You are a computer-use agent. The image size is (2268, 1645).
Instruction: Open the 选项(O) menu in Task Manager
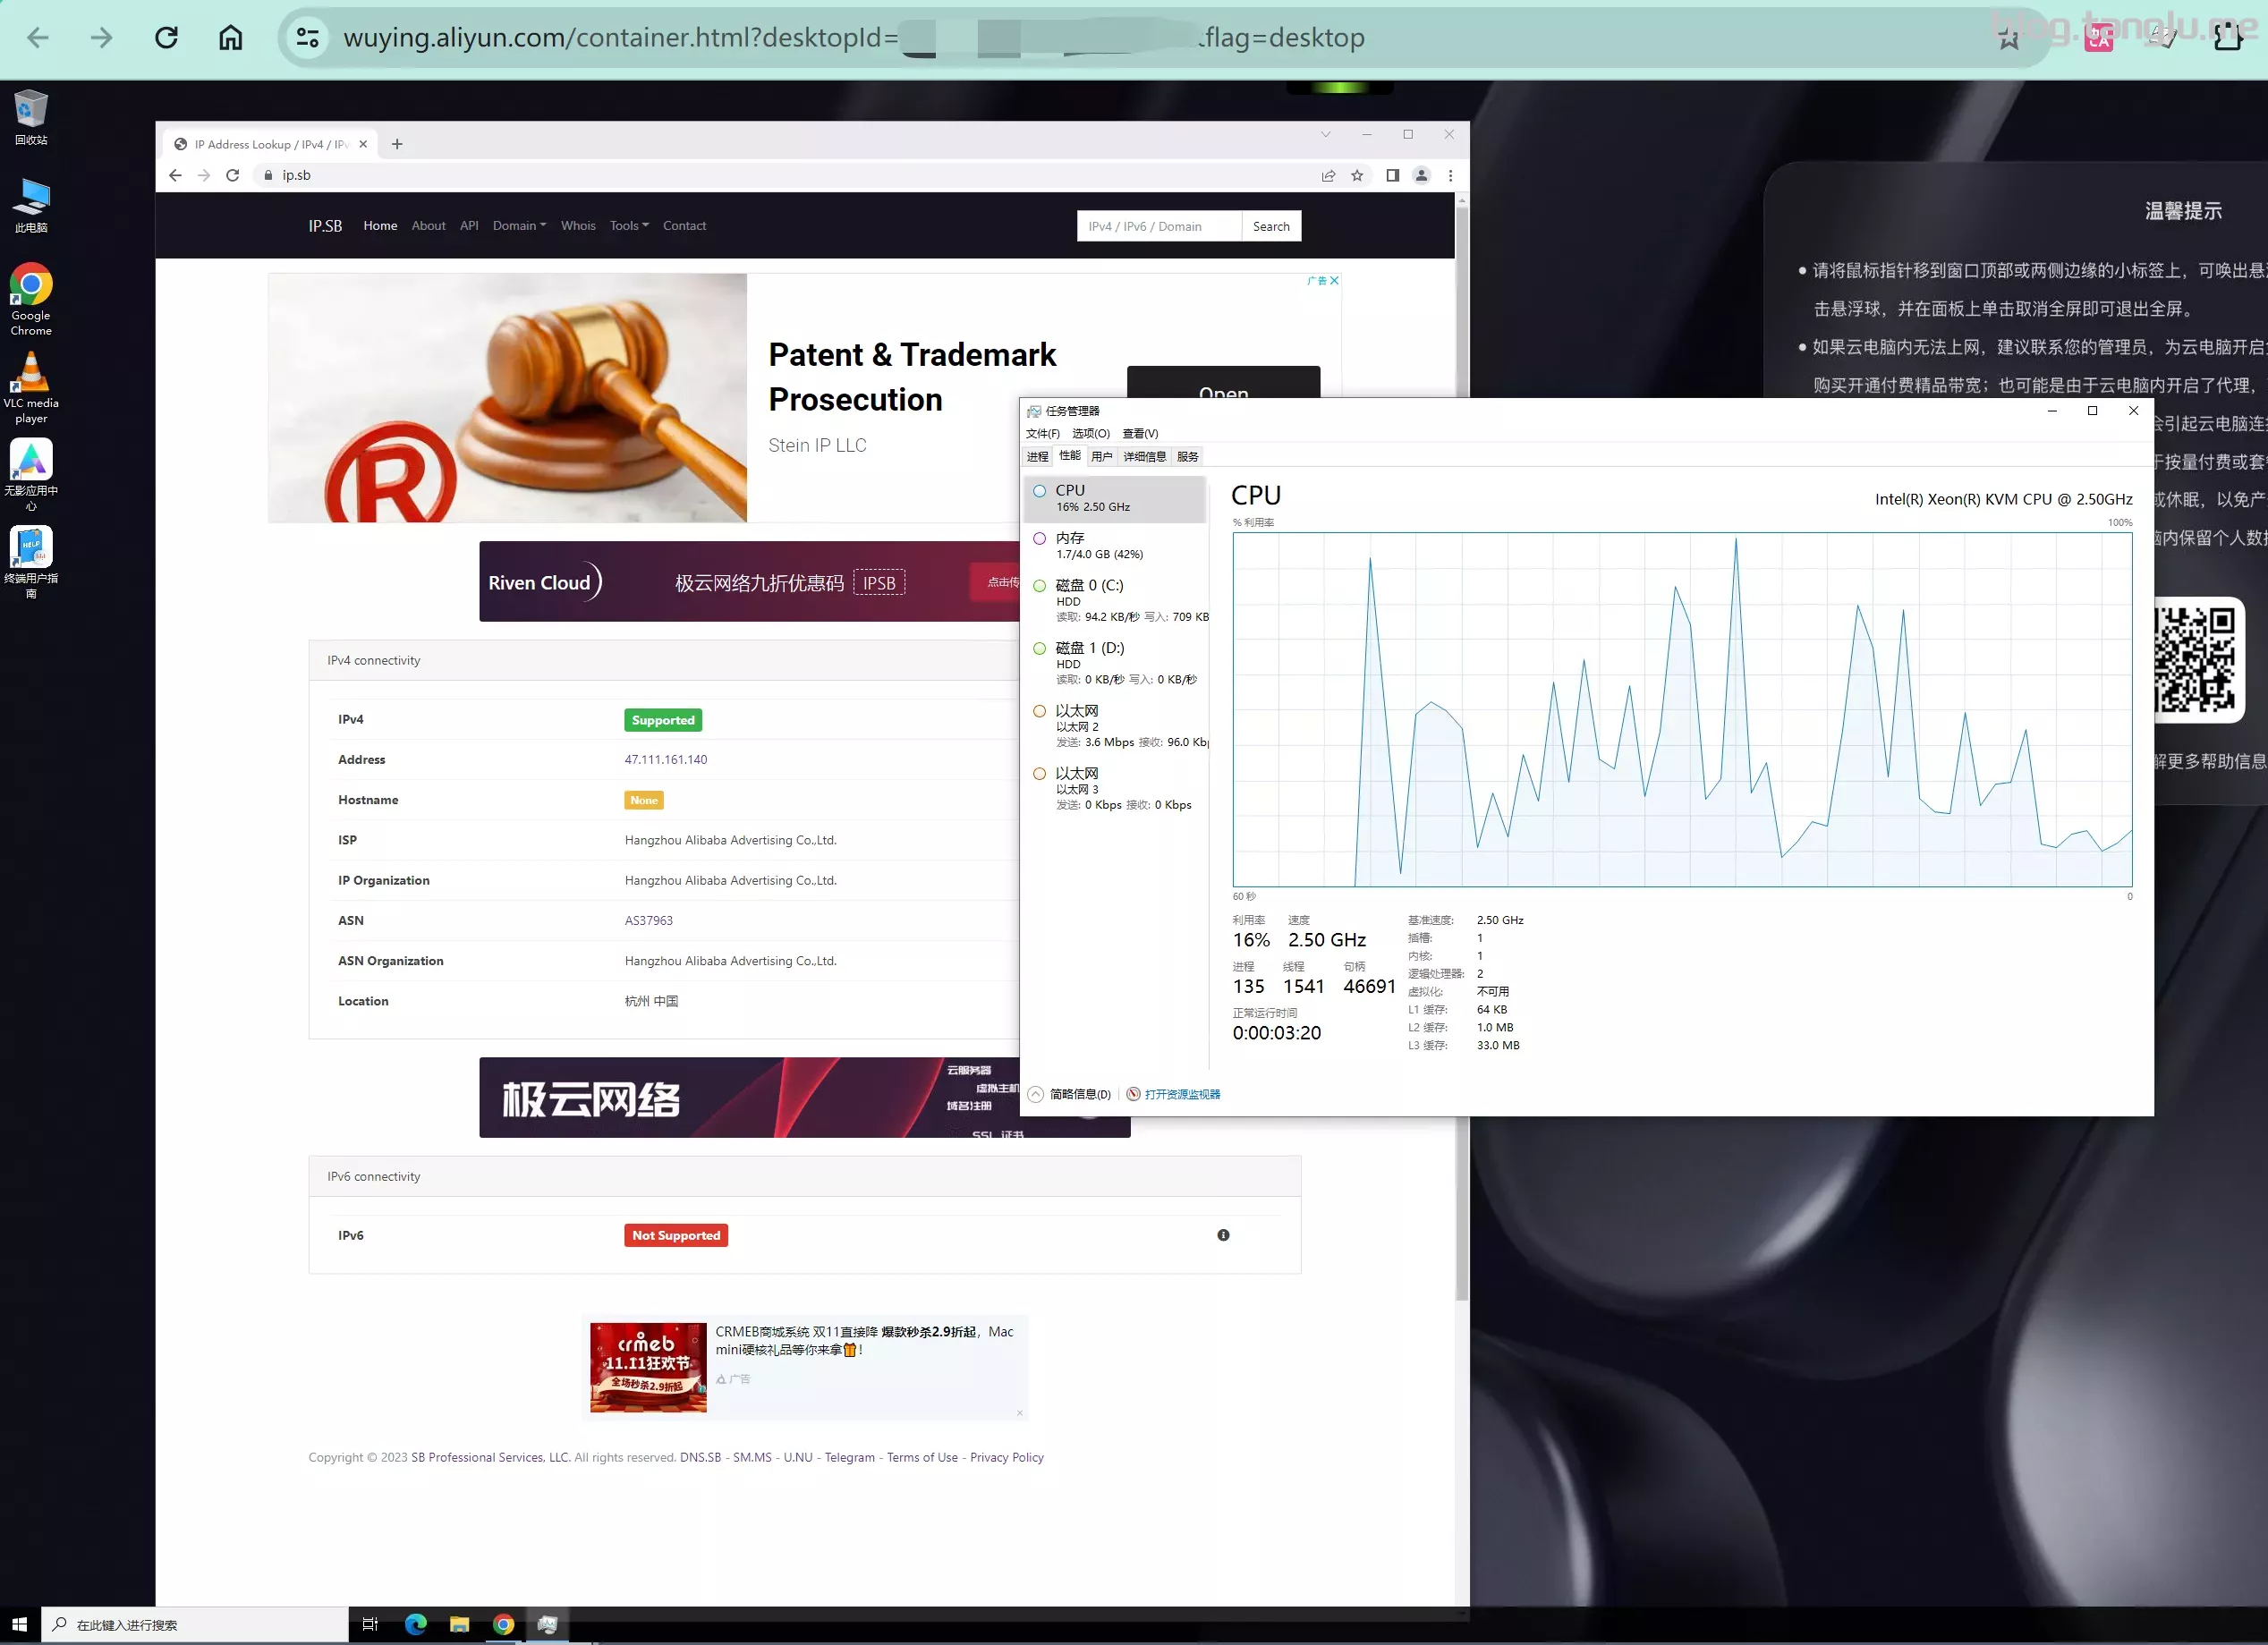click(1090, 433)
